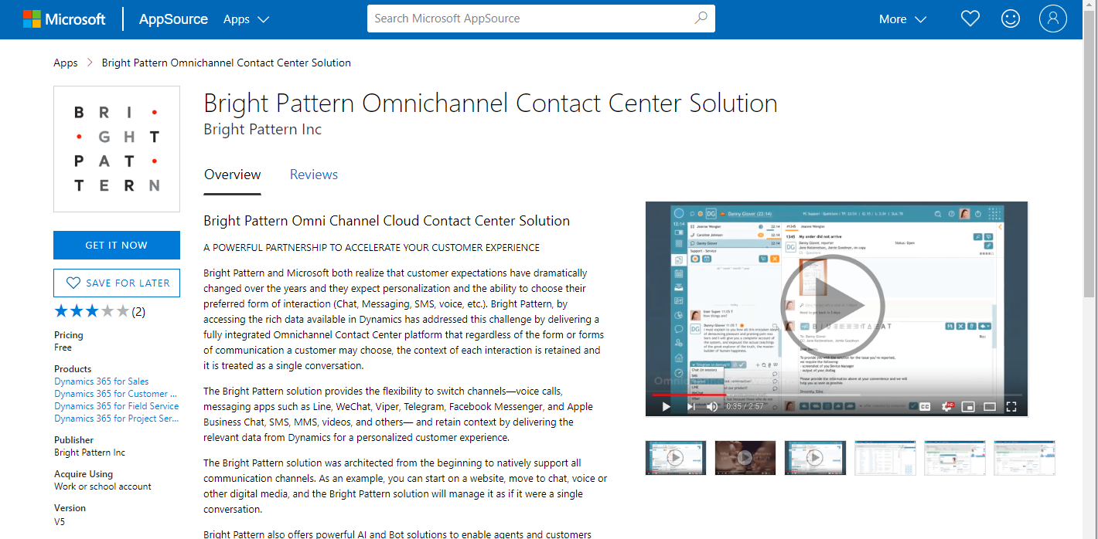Open Dynamics 365 for Project Service link
The height and width of the screenshot is (539, 1098).
[x=117, y=419]
